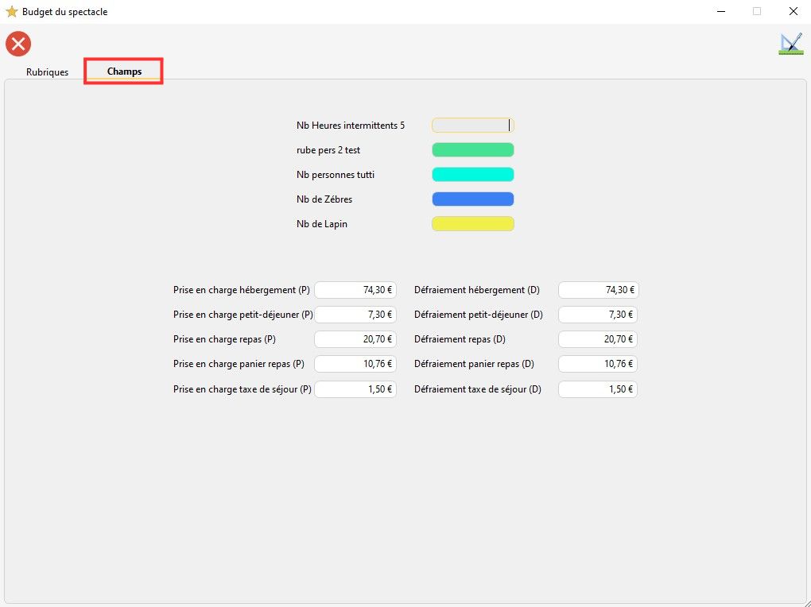Edit Défraiement hébergement (D) amount

[598, 291]
